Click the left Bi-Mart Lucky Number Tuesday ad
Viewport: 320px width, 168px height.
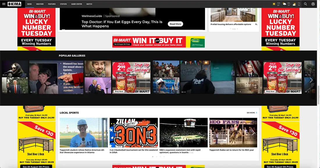point(36,28)
